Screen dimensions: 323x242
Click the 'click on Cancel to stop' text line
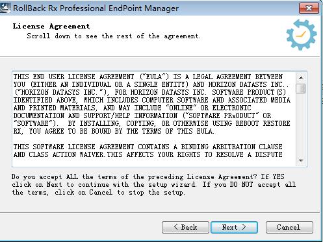point(98,192)
